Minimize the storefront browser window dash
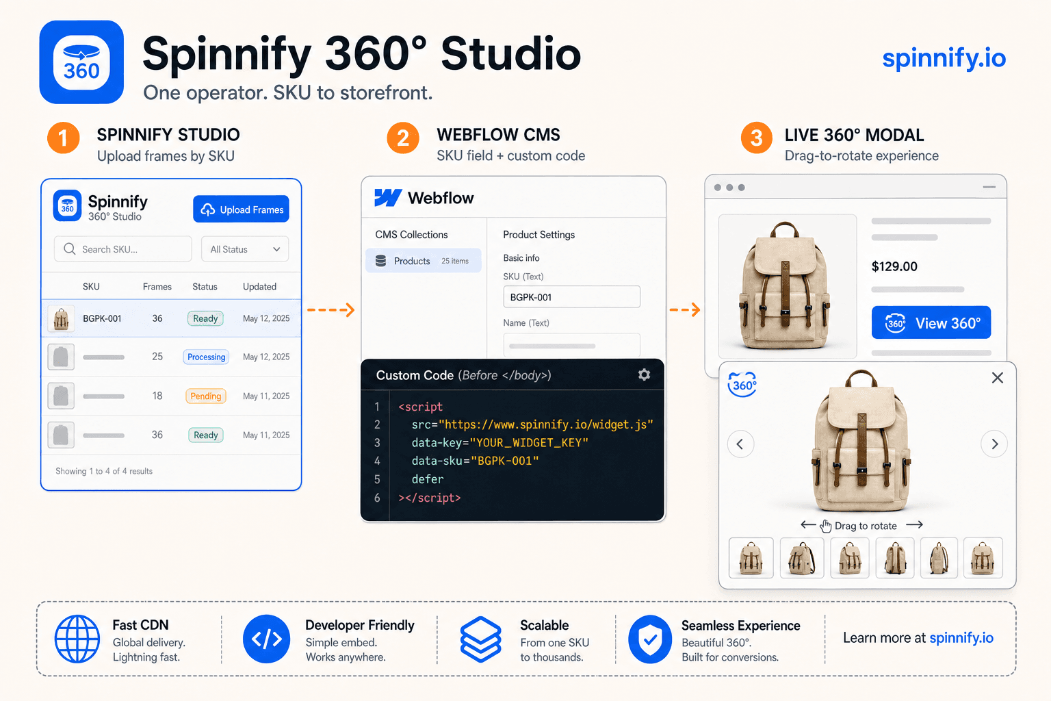 [989, 187]
